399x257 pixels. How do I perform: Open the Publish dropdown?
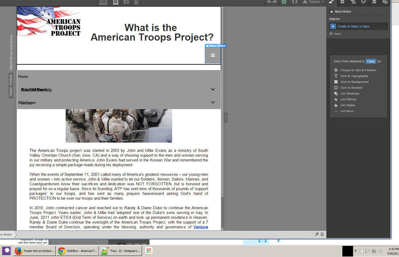[313, 2]
